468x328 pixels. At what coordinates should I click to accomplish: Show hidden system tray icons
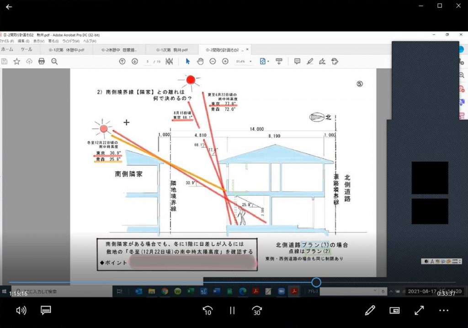[391, 292]
